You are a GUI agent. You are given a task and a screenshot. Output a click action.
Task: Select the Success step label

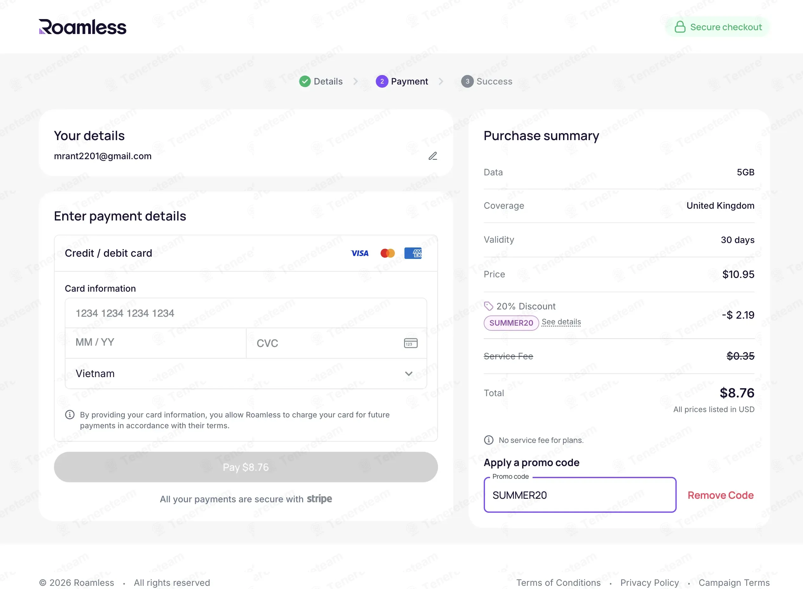[494, 81]
